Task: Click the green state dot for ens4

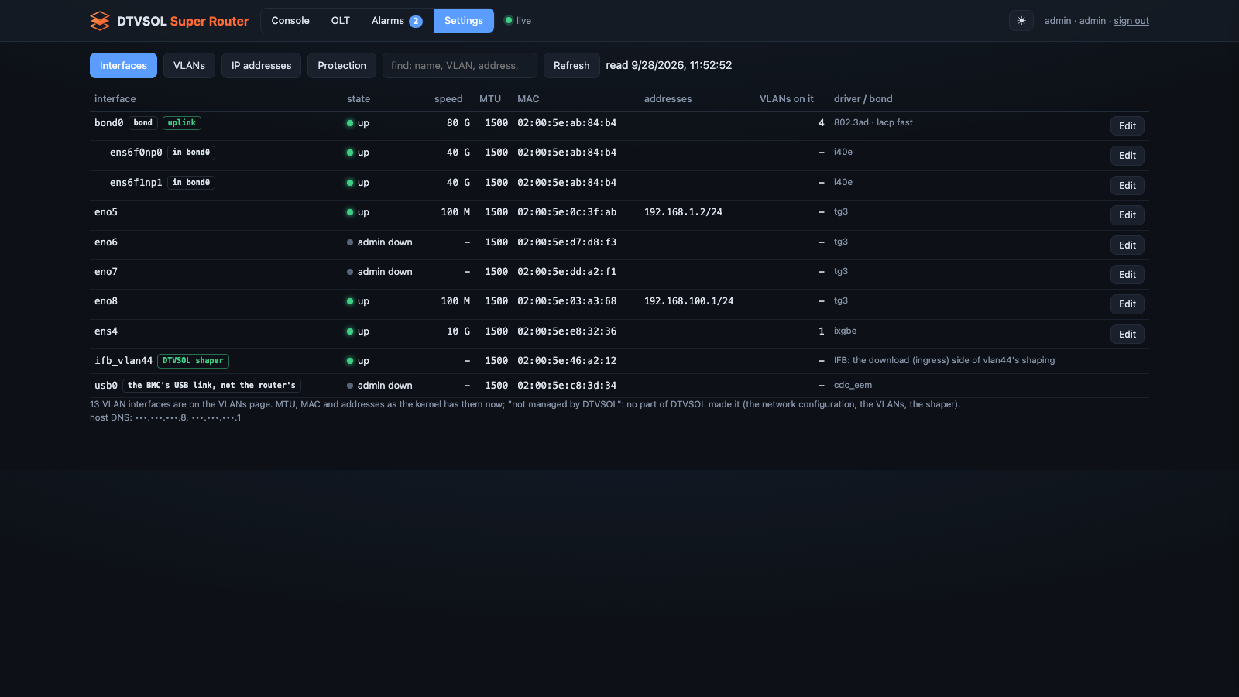Action: click(x=350, y=331)
